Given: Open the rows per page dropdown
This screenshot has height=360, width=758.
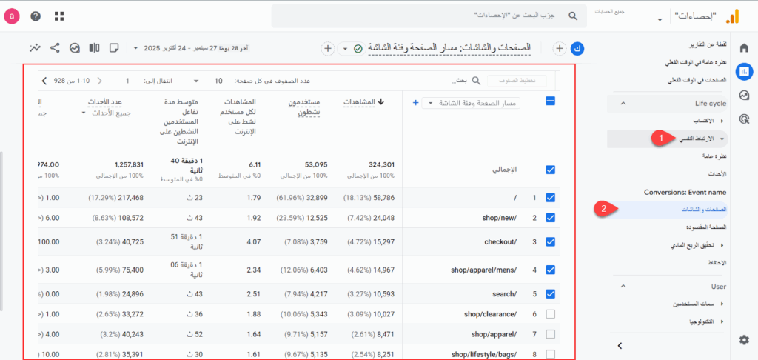Looking at the screenshot, I should click(207, 81).
